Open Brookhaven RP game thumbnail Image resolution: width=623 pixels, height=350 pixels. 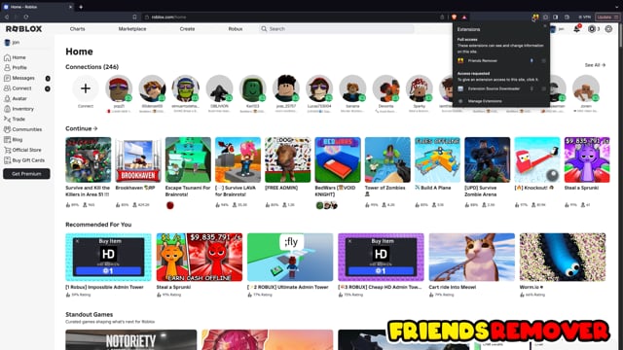pyautogui.click(x=138, y=159)
